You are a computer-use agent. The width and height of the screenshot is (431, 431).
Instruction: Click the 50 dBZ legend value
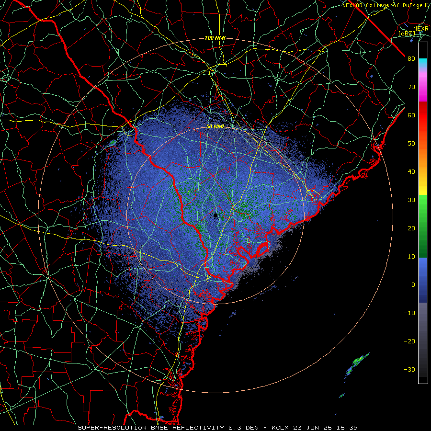(x=411, y=144)
